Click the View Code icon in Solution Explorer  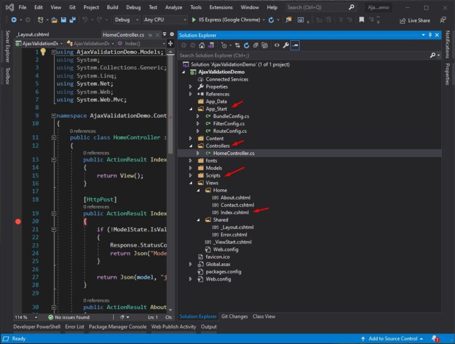[276, 45]
